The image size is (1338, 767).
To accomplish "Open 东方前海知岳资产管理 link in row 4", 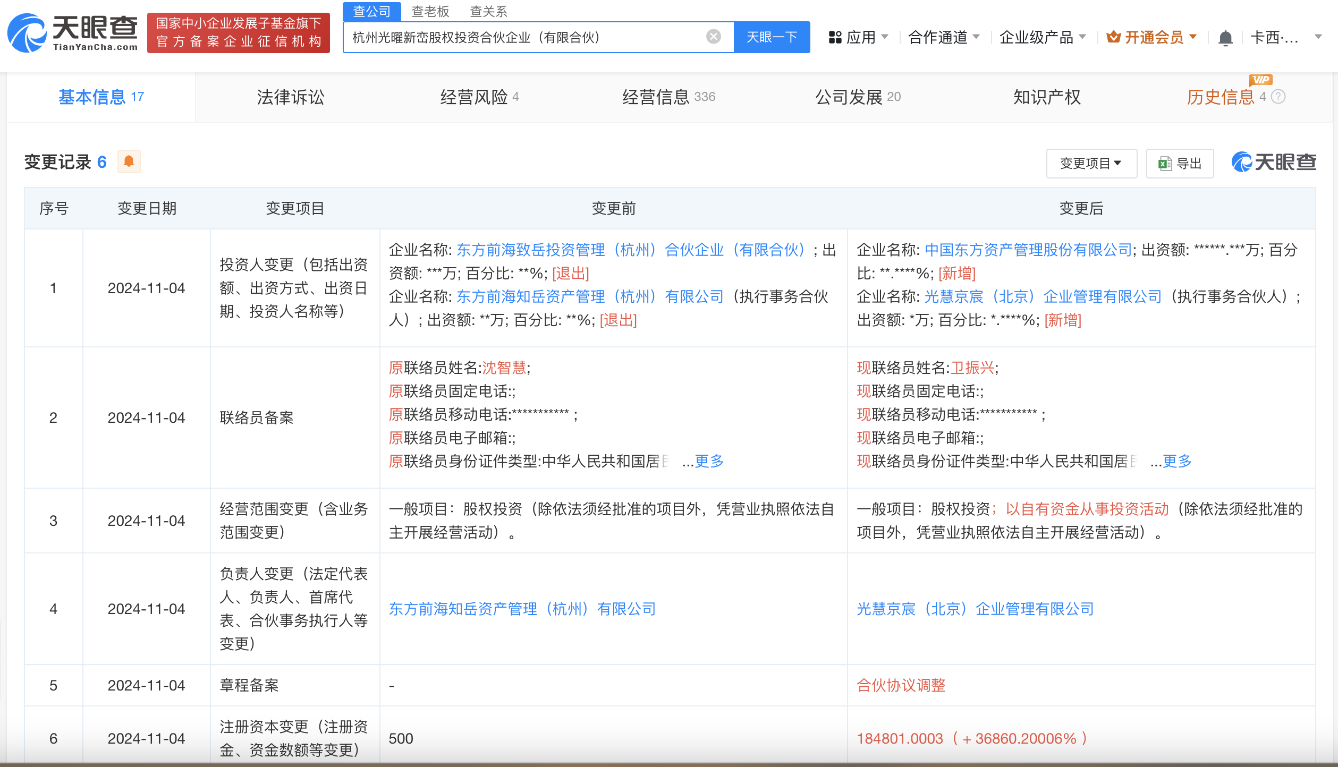I will pyautogui.click(x=522, y=609).
